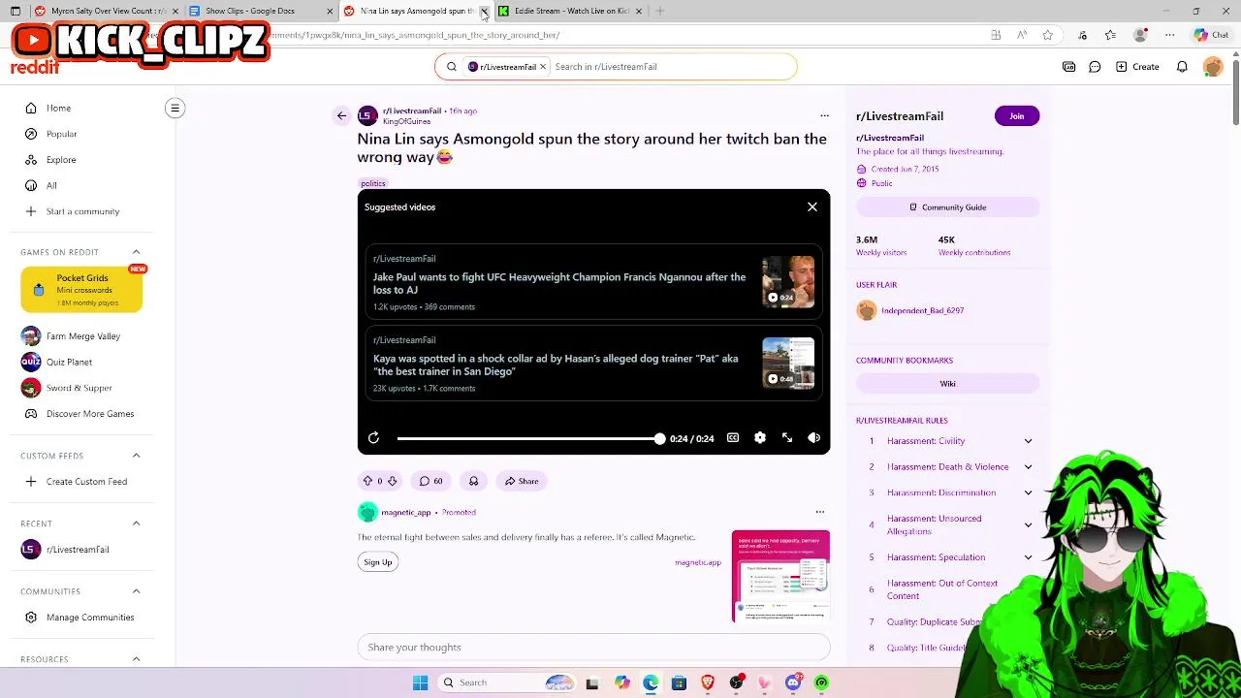Expand rule 3 Harassment: Discrimination
Viewport: 1241px width, 698px height.
(x=1028, y=492)
